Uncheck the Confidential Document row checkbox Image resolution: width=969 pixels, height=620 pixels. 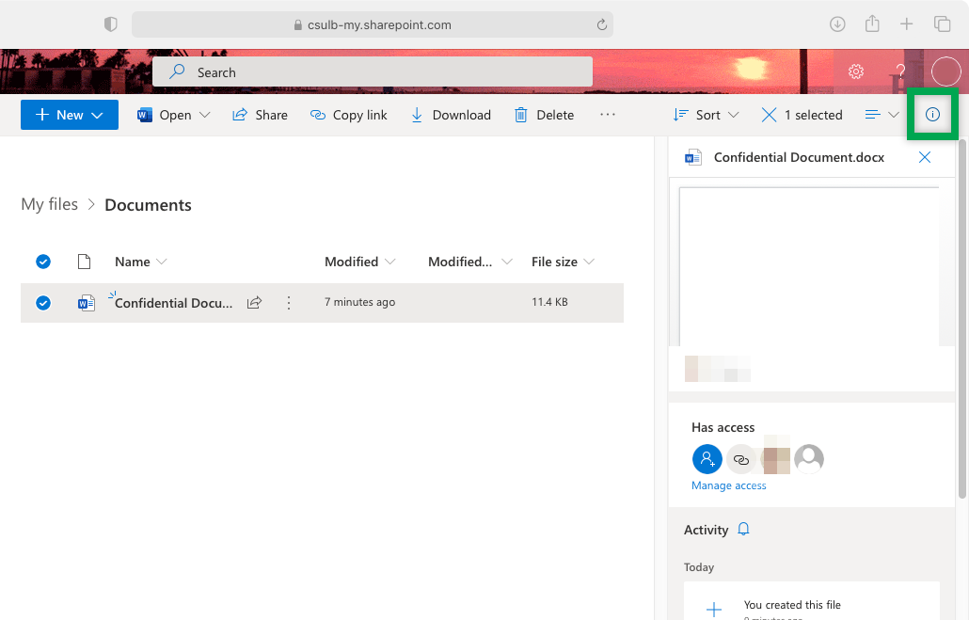[42, 302]
